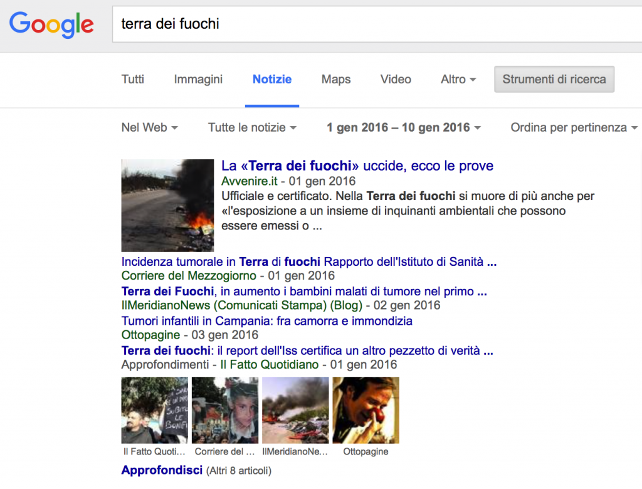Click the Strumenti di ricerca button
The width and height of the screenshot is (642, 489).
click(x=554, y=80)
